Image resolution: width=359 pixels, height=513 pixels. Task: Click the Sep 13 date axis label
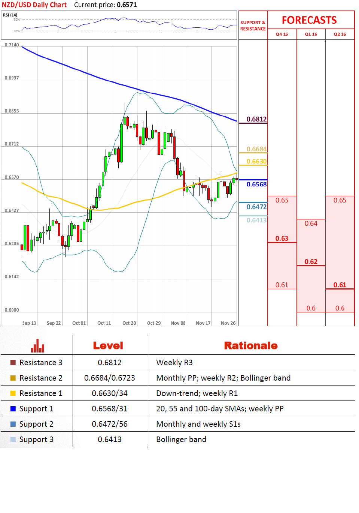29,323
